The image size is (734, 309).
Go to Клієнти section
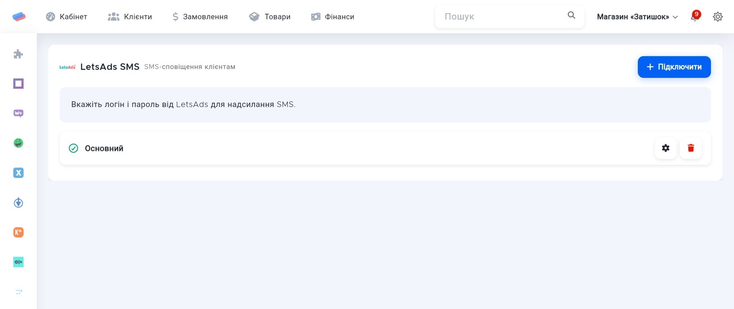click(130, 16)
